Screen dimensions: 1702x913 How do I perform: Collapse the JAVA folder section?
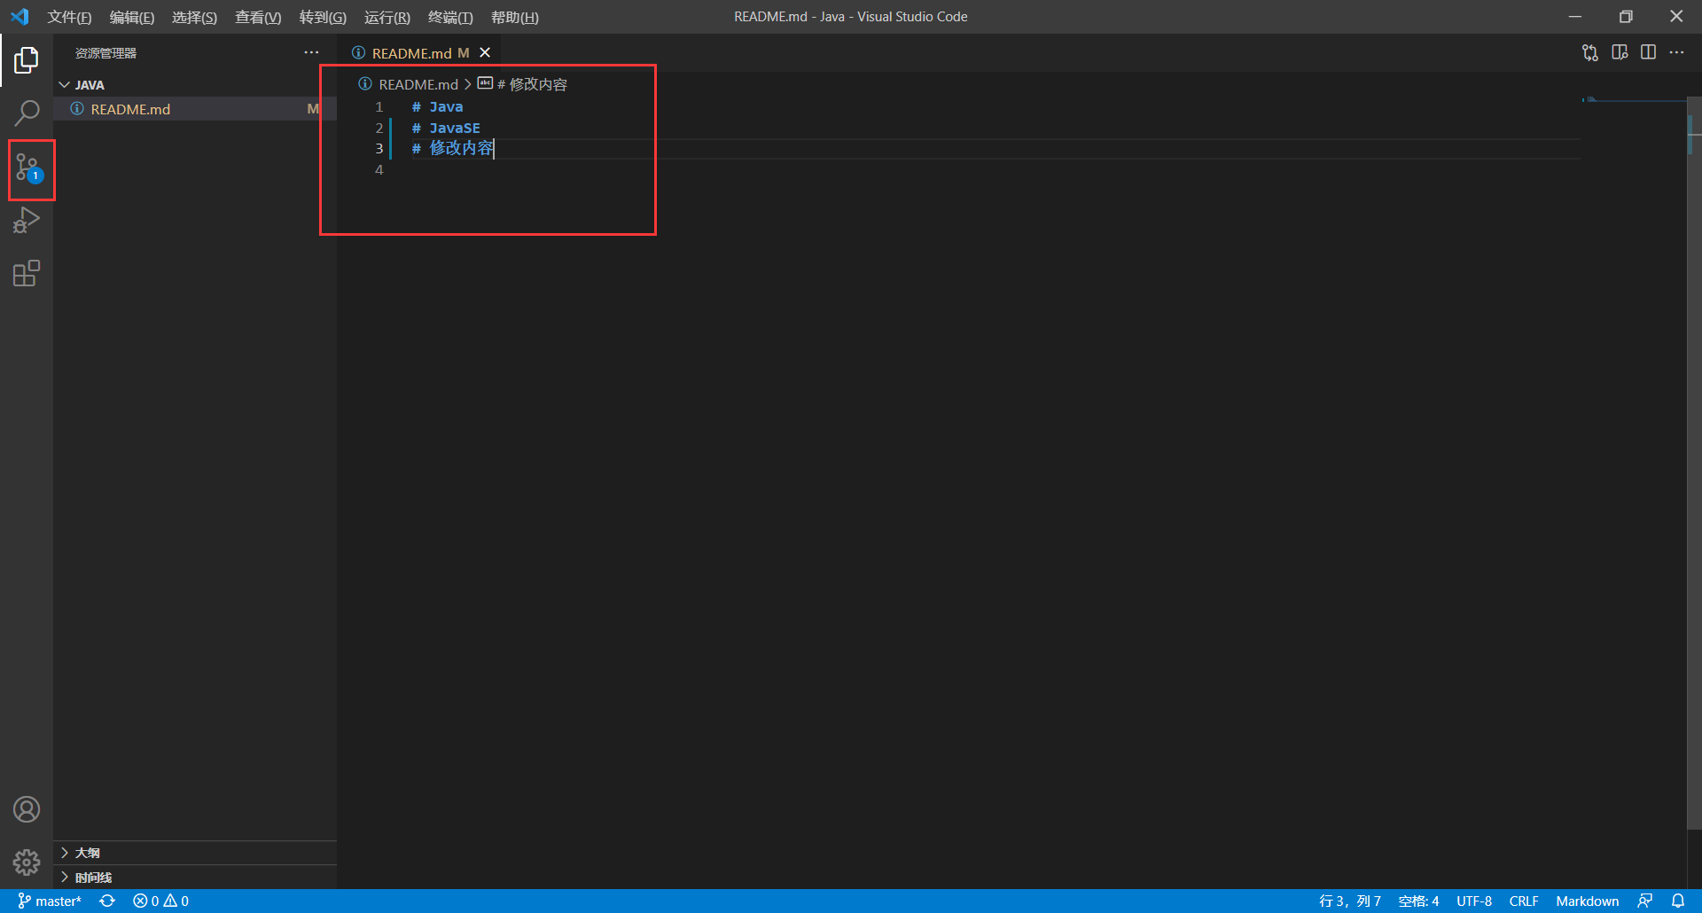coord(194,84)
